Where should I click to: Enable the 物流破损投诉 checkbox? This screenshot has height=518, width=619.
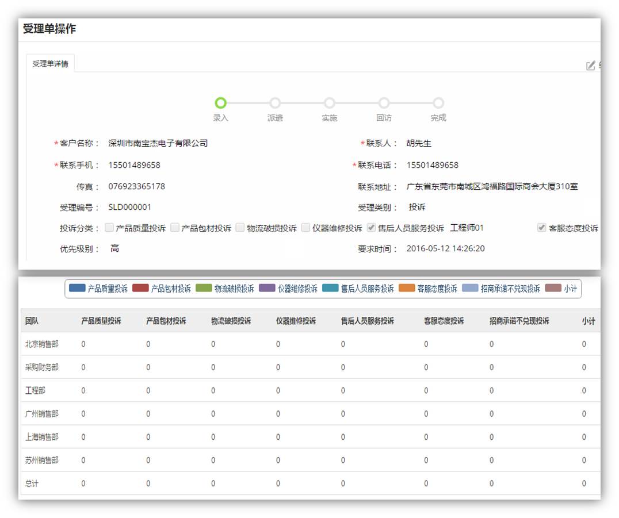pyautogui.click(x=240, y=228)
